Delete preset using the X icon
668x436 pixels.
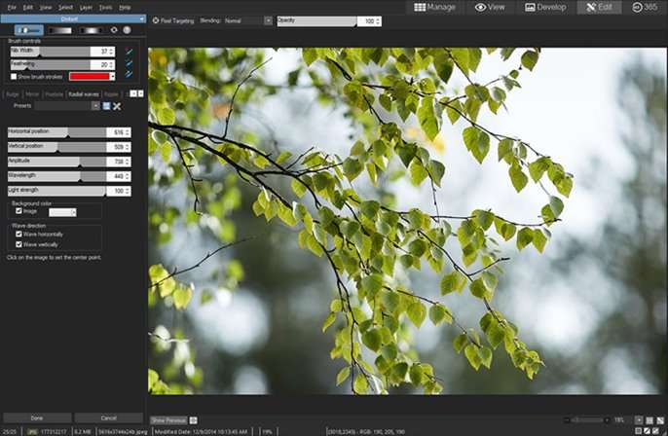[117, 106]
